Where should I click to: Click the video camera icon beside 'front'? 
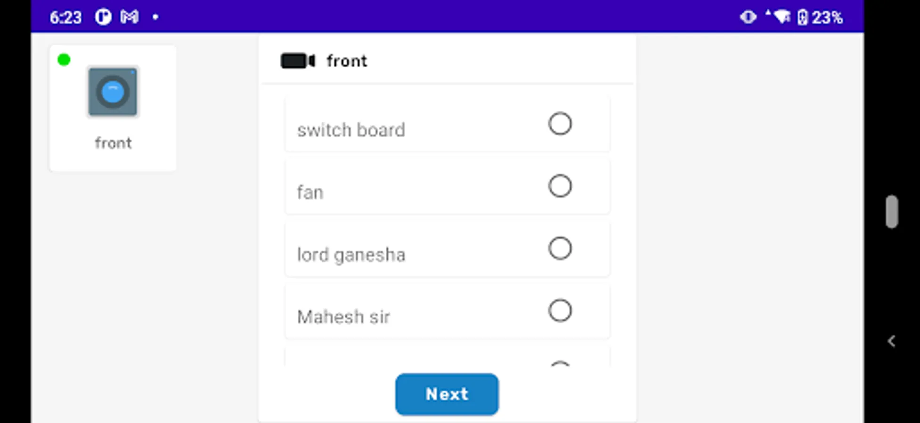pyautogui.click(x=297, y=61)
